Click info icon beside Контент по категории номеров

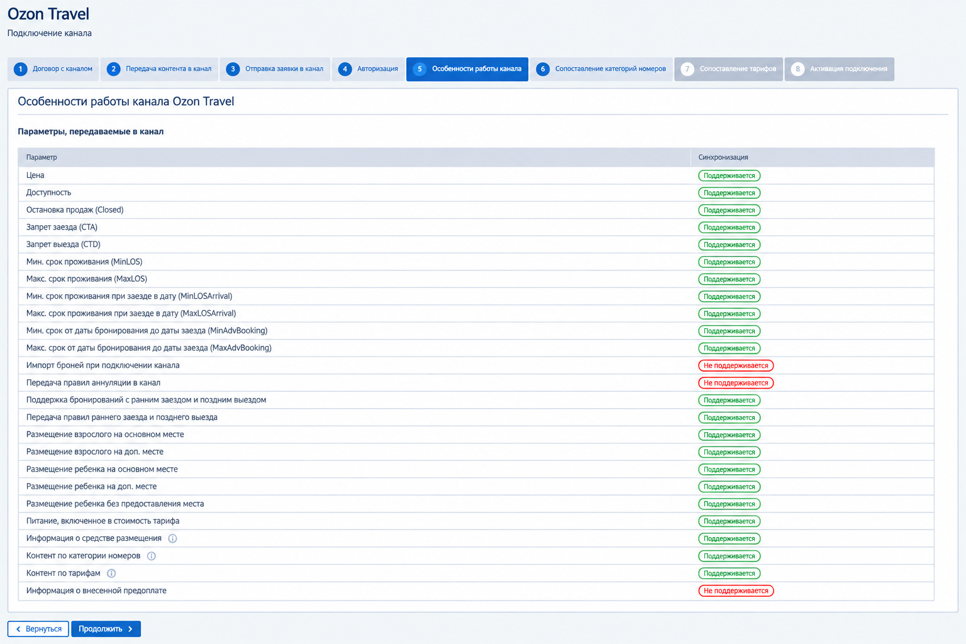tap(151, 556)
